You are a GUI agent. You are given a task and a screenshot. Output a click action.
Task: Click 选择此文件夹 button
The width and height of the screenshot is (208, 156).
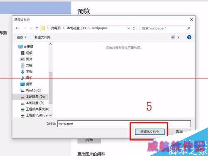[150, 132]
